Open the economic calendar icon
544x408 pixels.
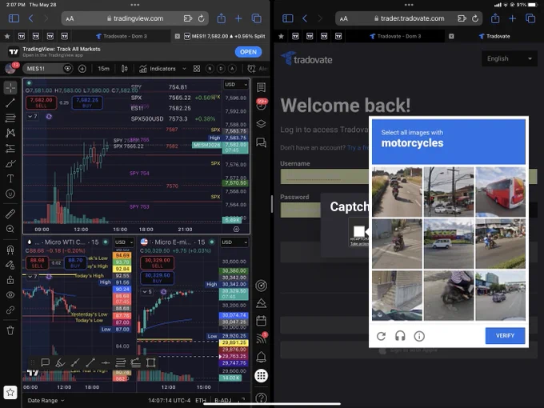(262, 321)
